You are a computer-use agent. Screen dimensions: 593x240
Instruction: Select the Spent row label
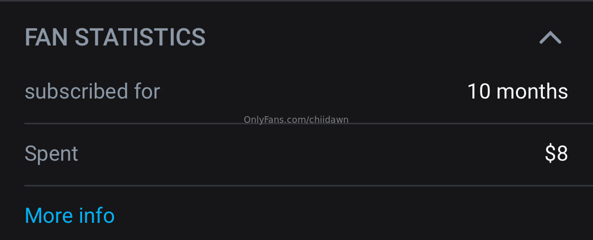[x=51, y=154]
